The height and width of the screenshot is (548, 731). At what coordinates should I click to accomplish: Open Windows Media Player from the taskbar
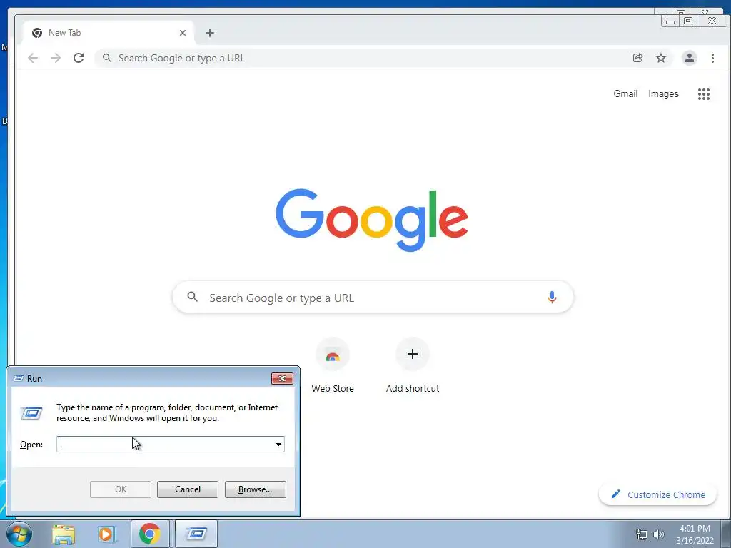pos(107,534)
